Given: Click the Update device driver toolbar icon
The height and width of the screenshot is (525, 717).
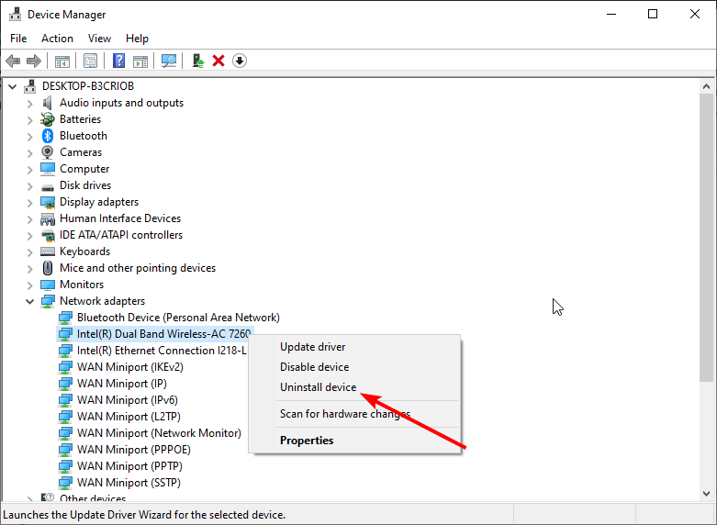Looking at the screenshot, I should point(198,61).
